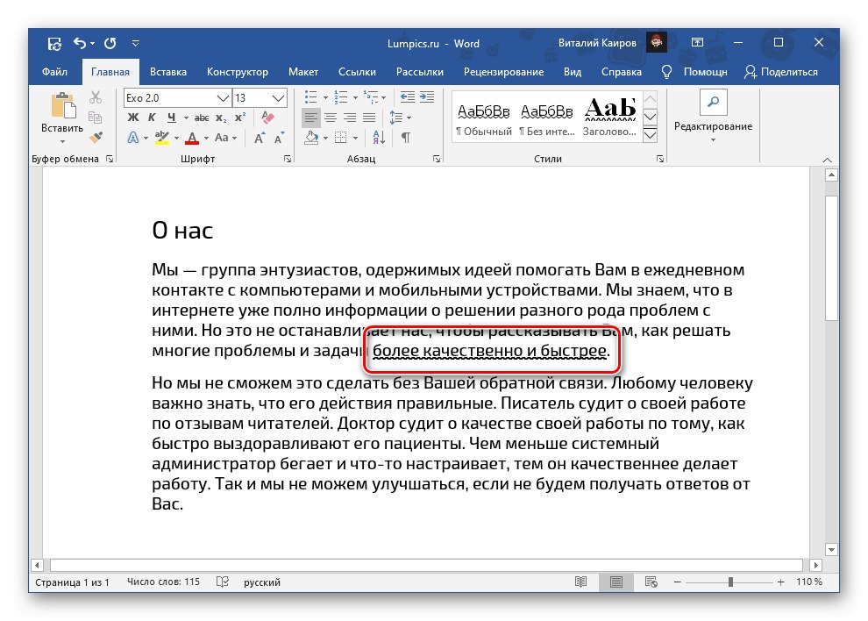
Task: Open the Рецензирование tab
Action: pos(503,72)
